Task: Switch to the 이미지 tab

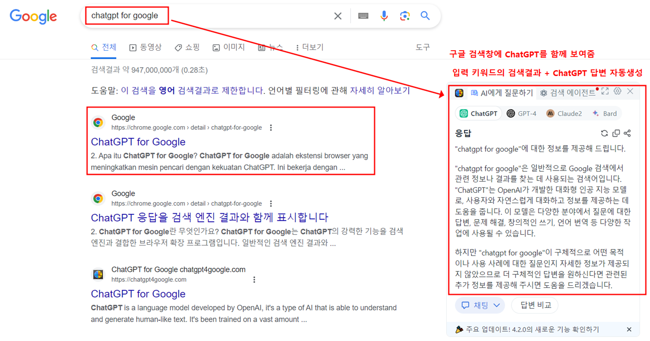Action: coord(229,47)
